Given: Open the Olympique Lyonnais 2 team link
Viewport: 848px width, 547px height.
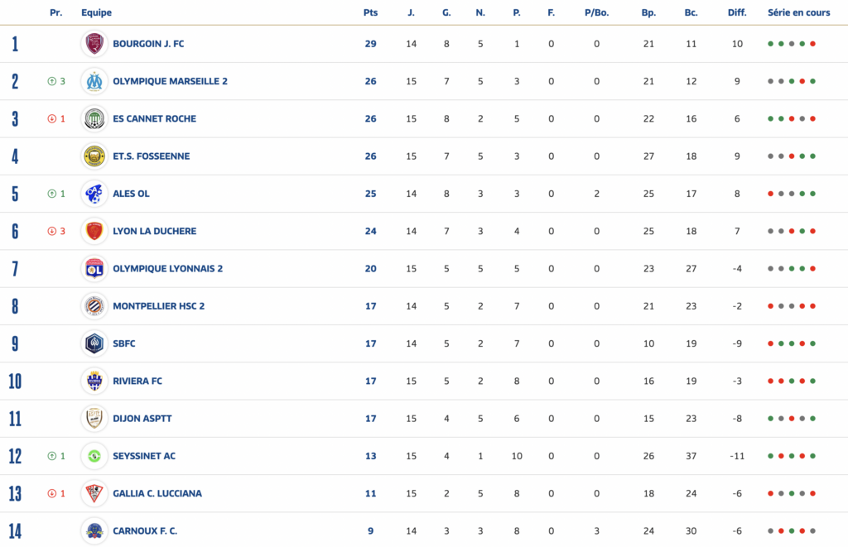Looking at the screenshot, I should [167, 268].
